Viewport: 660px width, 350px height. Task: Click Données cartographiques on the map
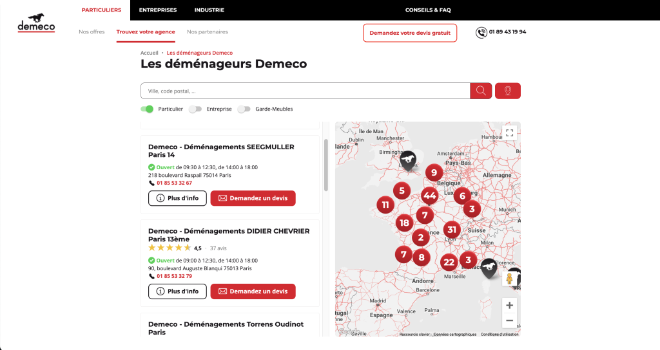[x=455, y=335]
